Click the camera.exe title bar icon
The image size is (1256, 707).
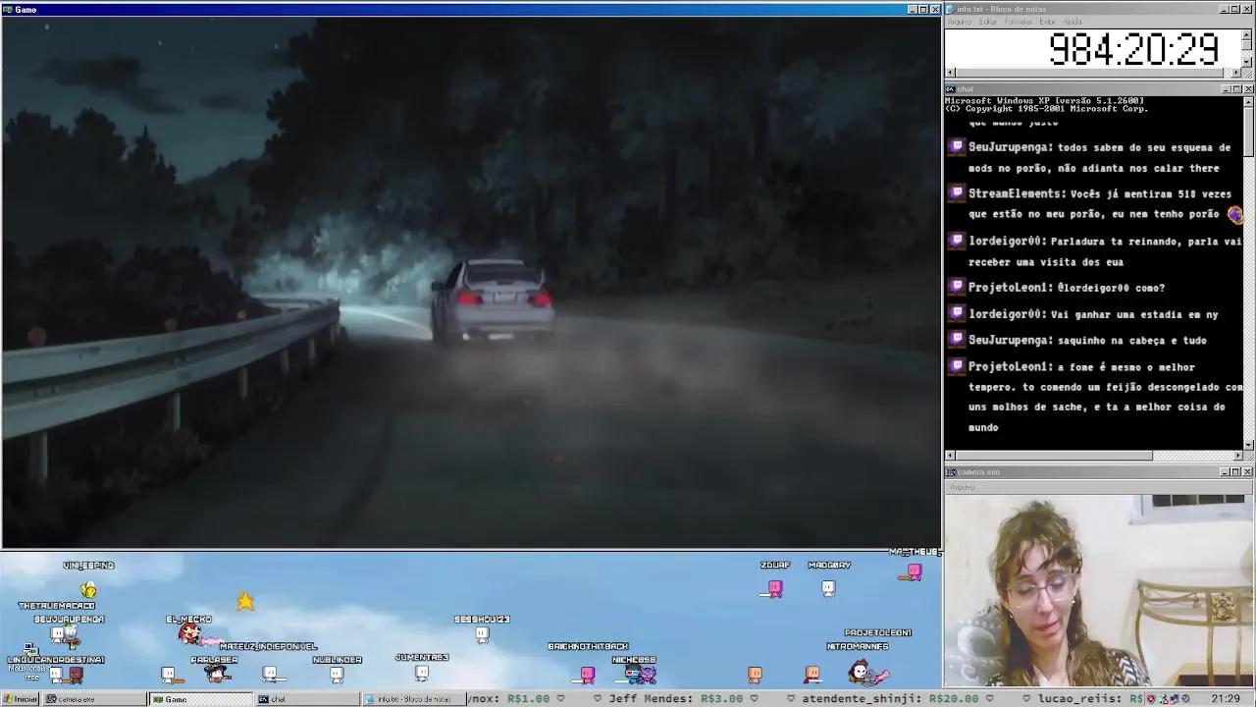950,472
